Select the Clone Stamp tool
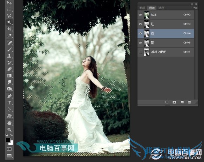The width and height of the screenshot is (204, 162). click(x=9, y=56)
